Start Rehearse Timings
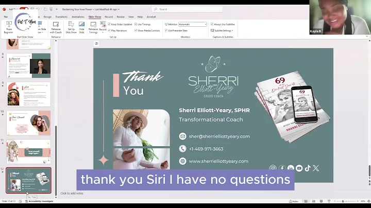The width and height of the screenshot is (371, 208). pyautogui.click(x=93, y=28)
